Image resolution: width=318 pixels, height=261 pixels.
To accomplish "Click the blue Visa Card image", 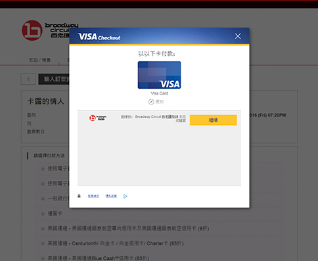I will (x=159, y=75).
